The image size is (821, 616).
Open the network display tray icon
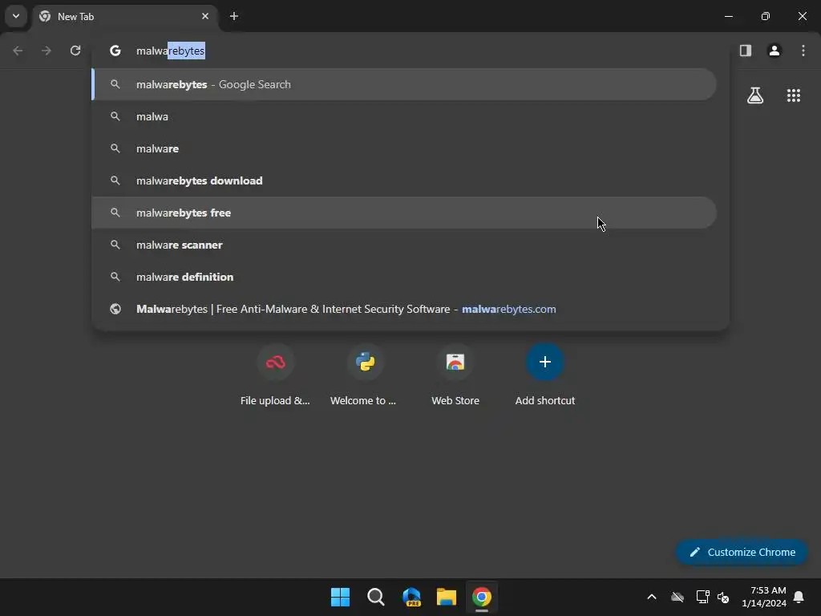pyautogui.click(x=702, y=597)
